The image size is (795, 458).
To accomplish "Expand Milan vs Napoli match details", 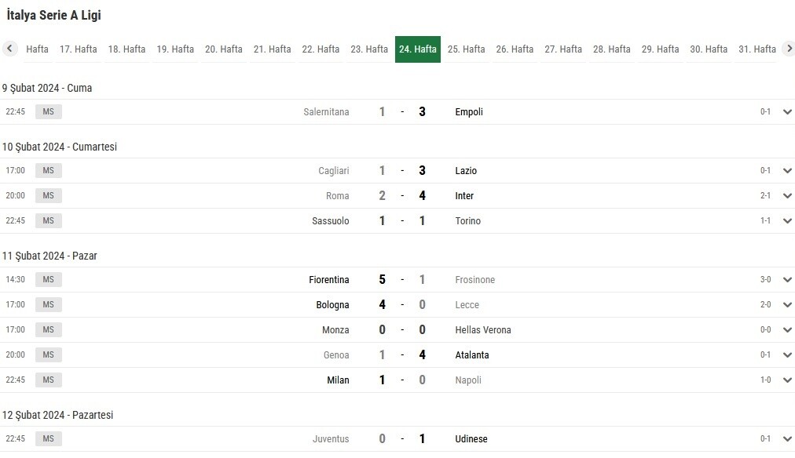I will (x=787, y=380).
